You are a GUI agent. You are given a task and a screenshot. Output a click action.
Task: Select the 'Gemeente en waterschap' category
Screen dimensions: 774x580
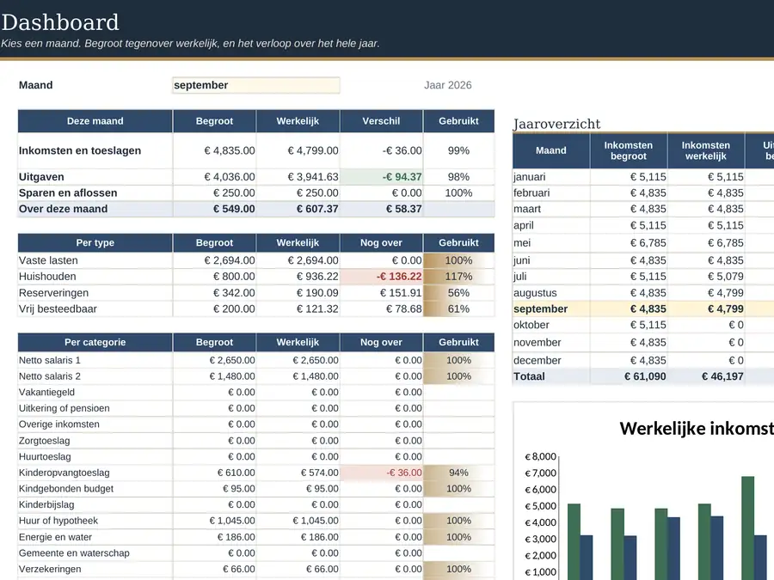coord(74,553)
